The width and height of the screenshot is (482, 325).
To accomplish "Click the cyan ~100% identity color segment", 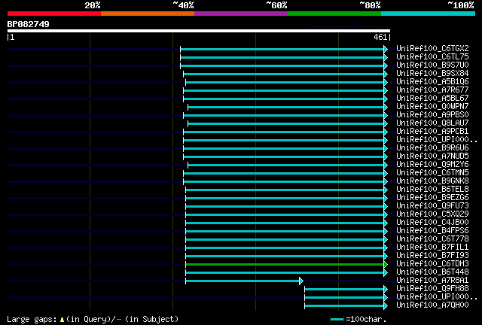I will click(x=429, y=14).
